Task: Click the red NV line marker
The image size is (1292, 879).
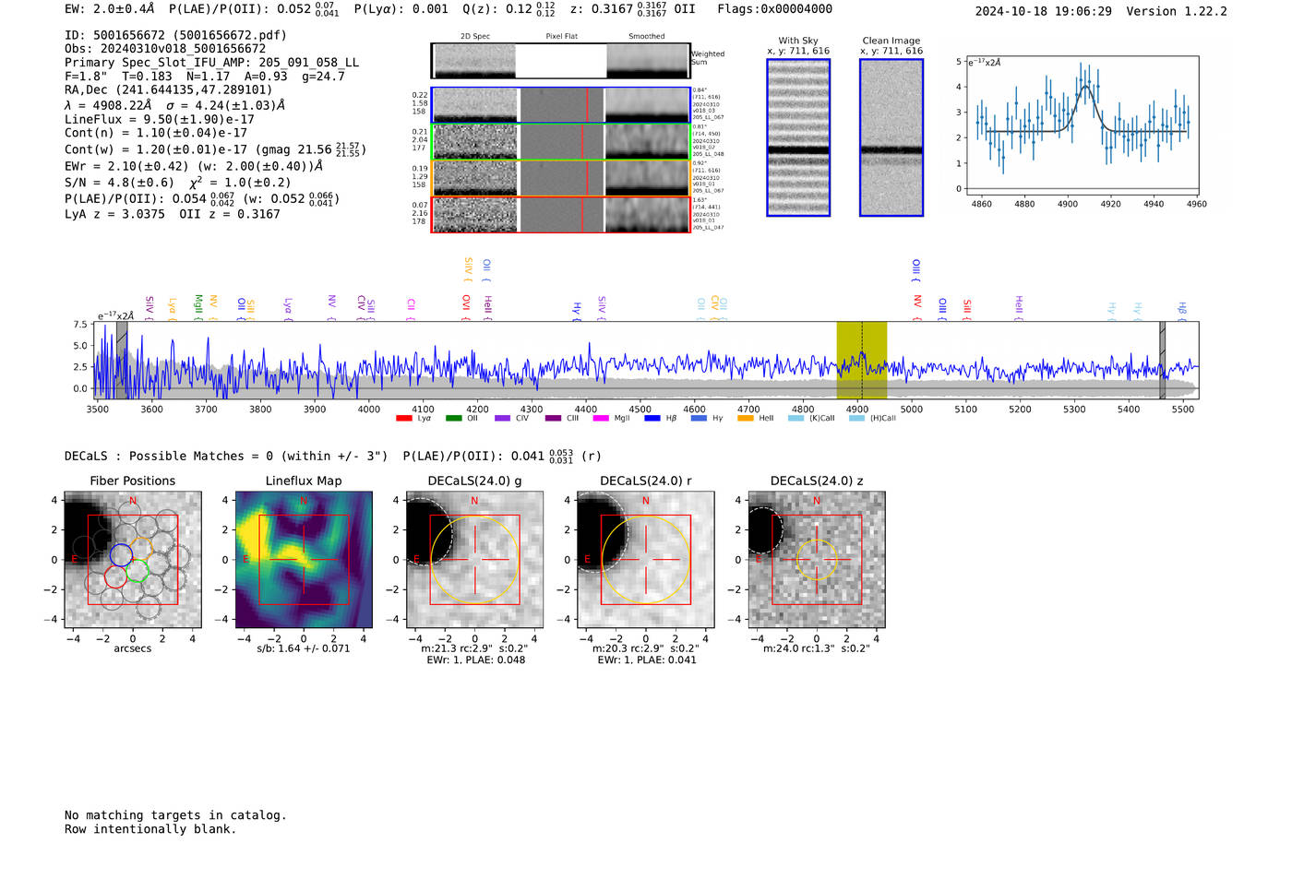Action: click(x=917, y=307)
